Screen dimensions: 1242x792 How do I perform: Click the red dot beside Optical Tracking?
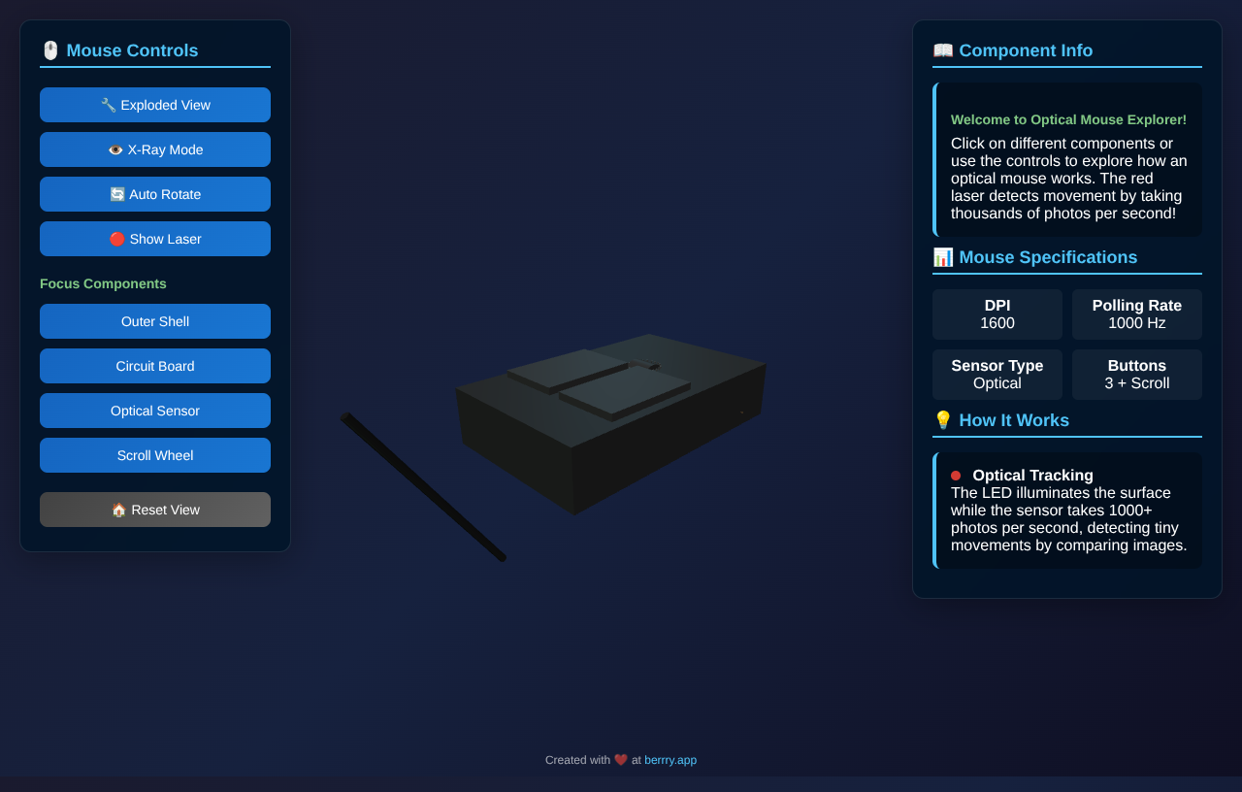click(x=955, y=476)
